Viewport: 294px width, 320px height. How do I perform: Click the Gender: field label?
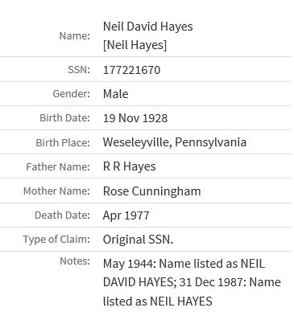71,94
